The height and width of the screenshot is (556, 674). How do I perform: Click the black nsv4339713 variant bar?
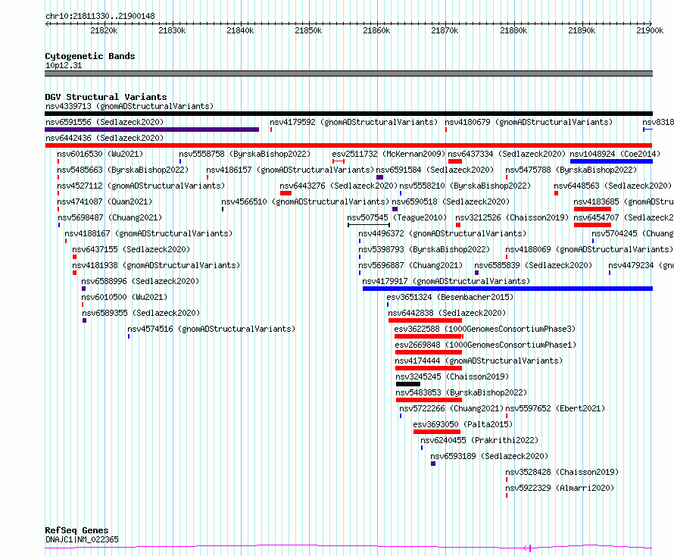pos(348,114)
